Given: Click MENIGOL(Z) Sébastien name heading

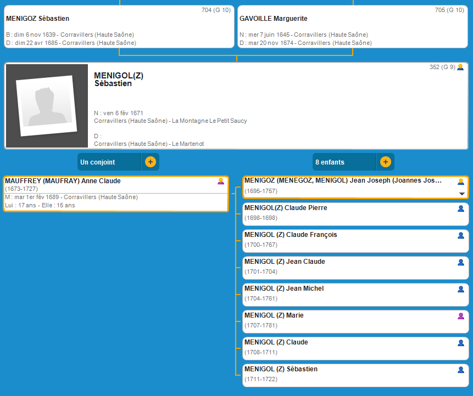Looking at the screenshot, I should click(119, 80).
